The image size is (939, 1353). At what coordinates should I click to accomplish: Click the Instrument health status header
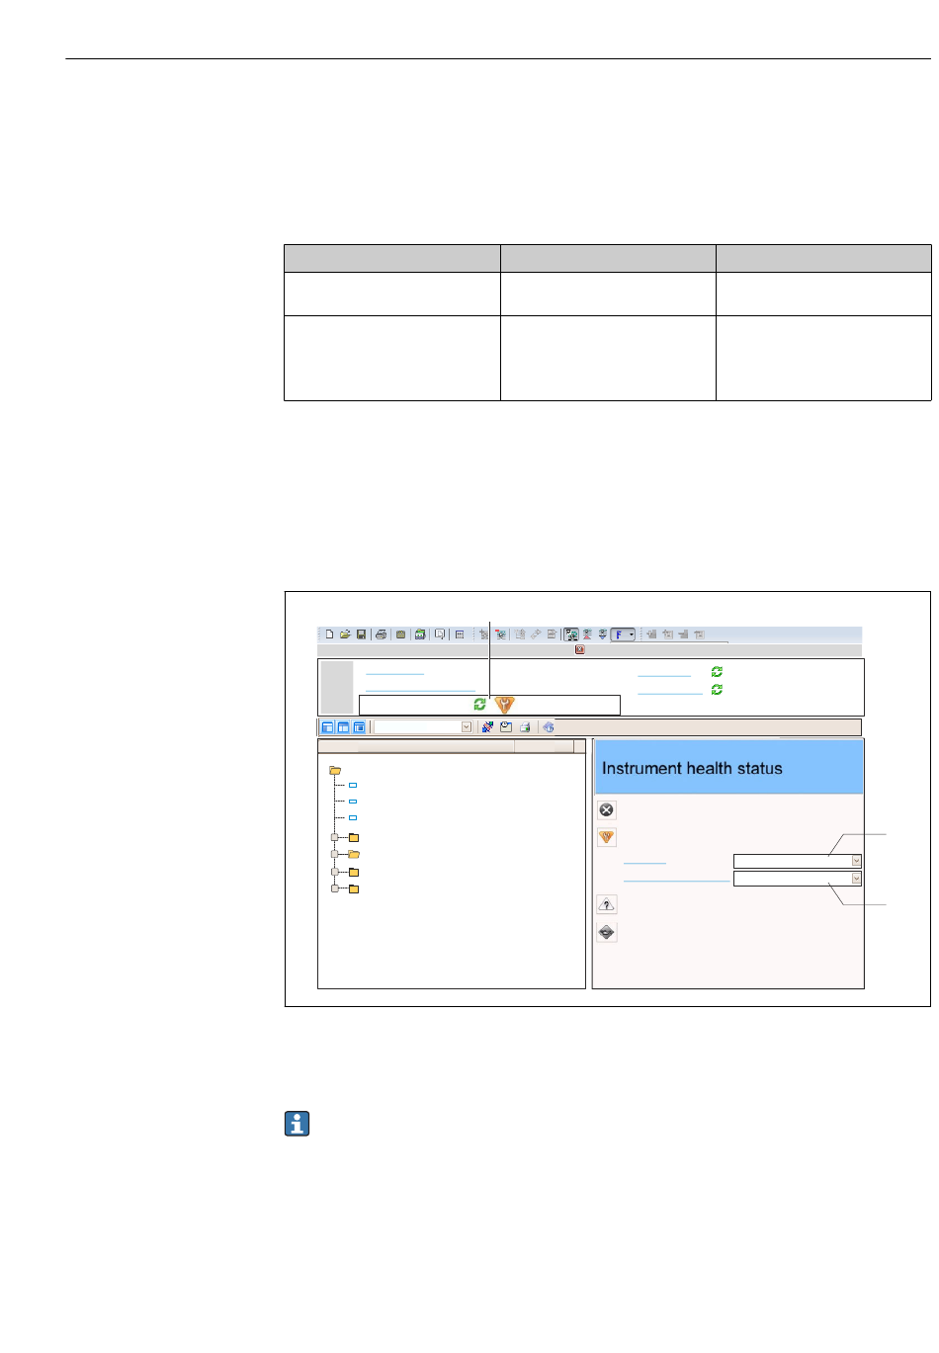(728, 768)
